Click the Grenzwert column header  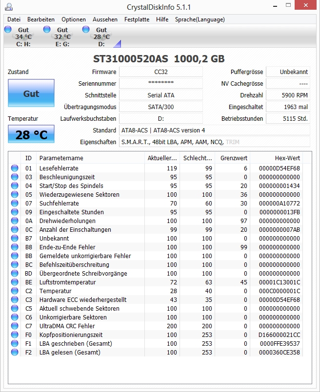[233, 158]
